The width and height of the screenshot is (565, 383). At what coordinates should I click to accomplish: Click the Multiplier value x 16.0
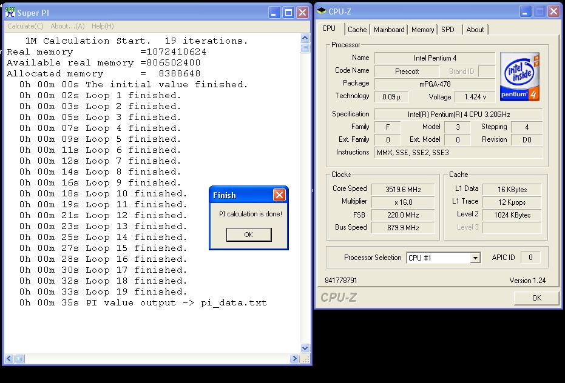pos(403,202)
